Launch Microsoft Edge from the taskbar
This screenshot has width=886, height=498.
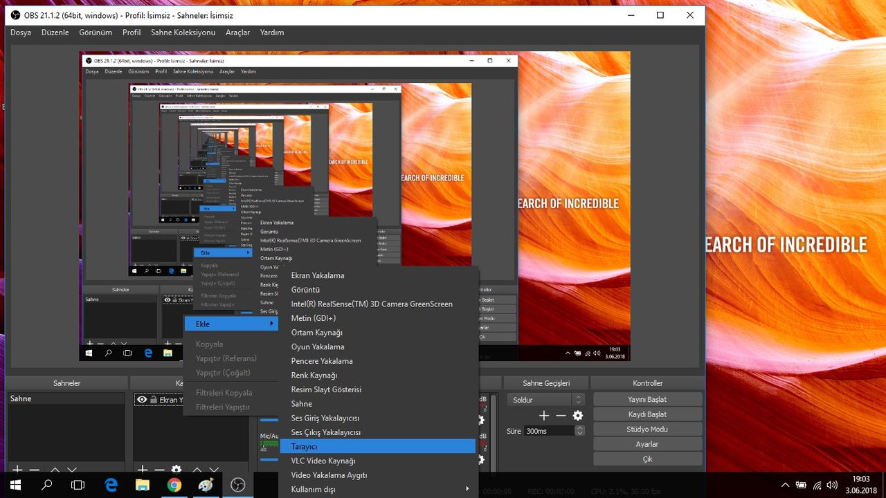111,485
